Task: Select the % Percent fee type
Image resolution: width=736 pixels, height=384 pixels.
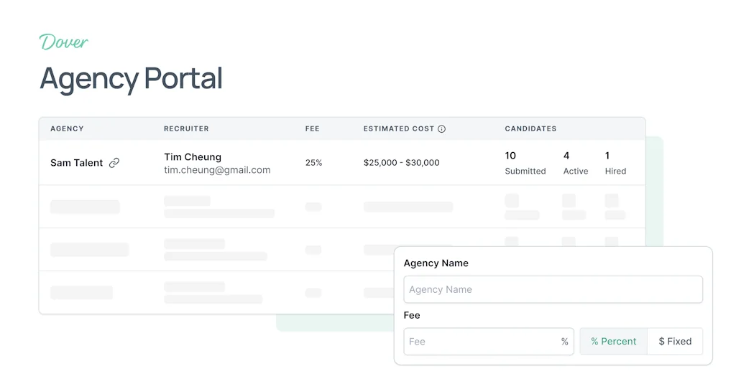Action: [614, 342]
